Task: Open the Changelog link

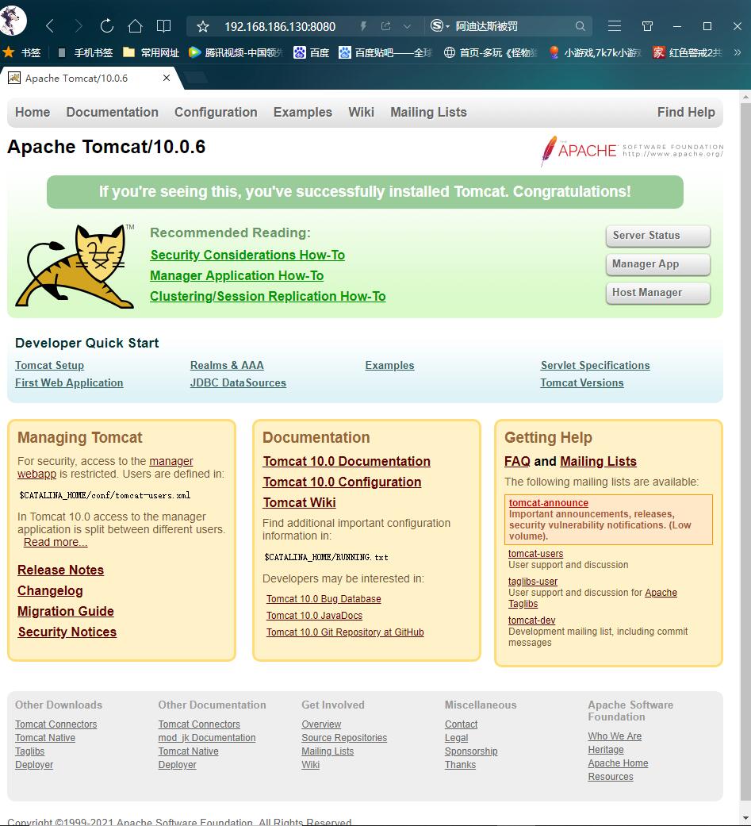Action: pyautogui.click(x=50, y=590)
